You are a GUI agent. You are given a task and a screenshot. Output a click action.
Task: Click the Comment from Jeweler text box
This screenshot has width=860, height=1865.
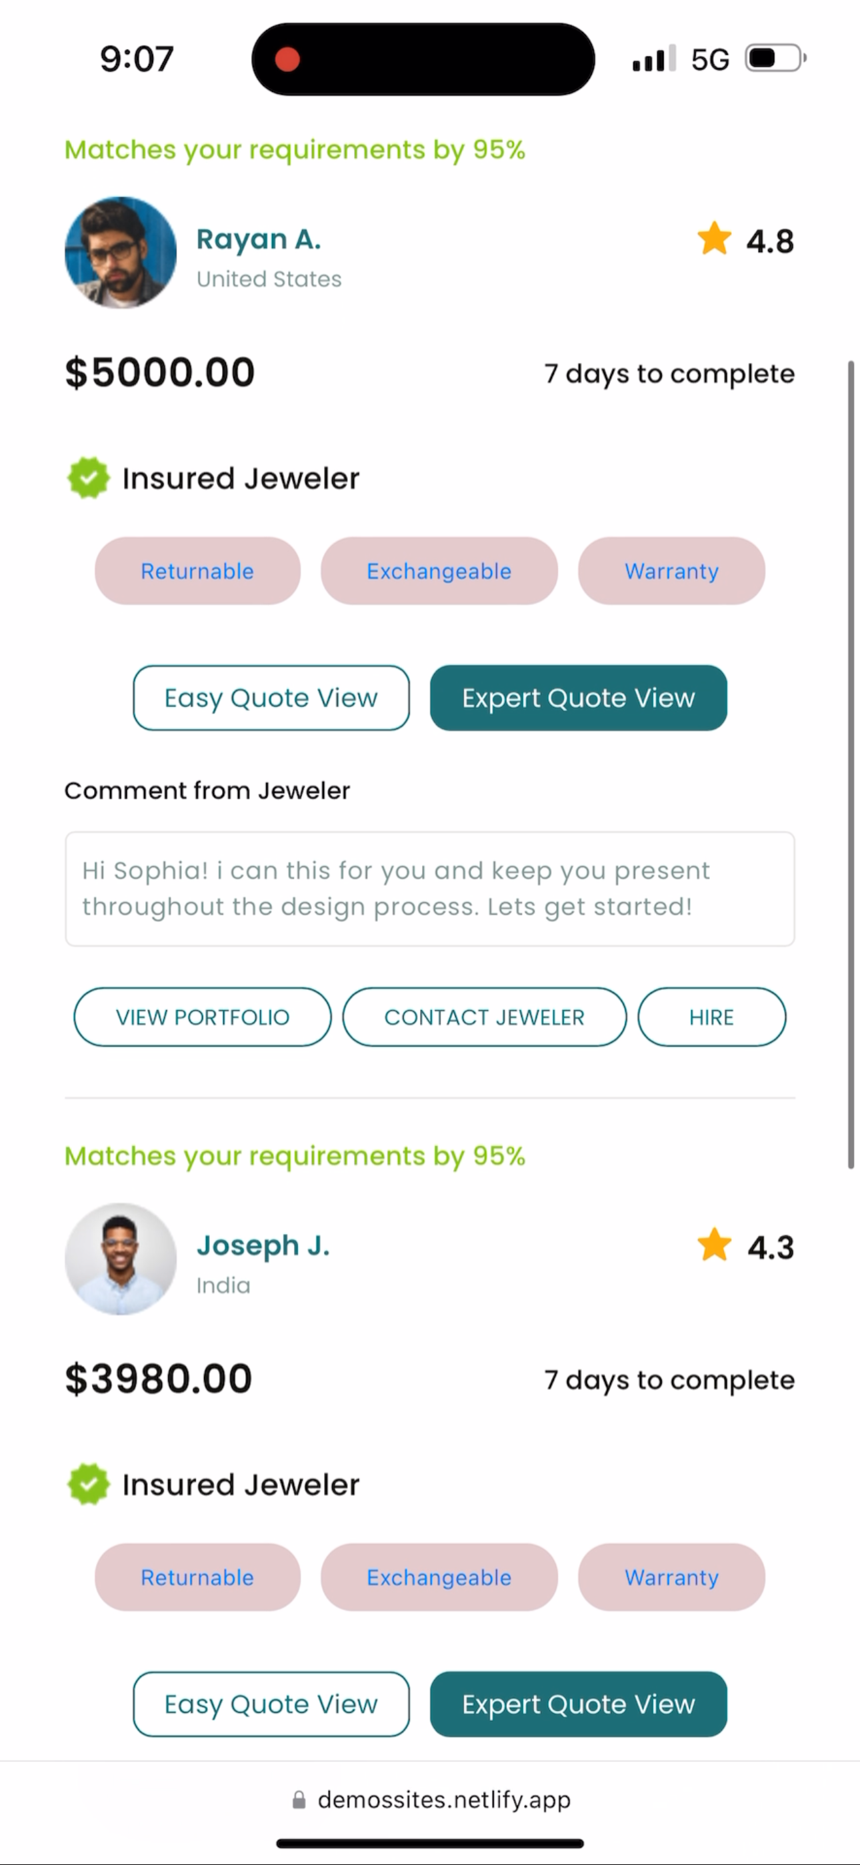point(429,888)
